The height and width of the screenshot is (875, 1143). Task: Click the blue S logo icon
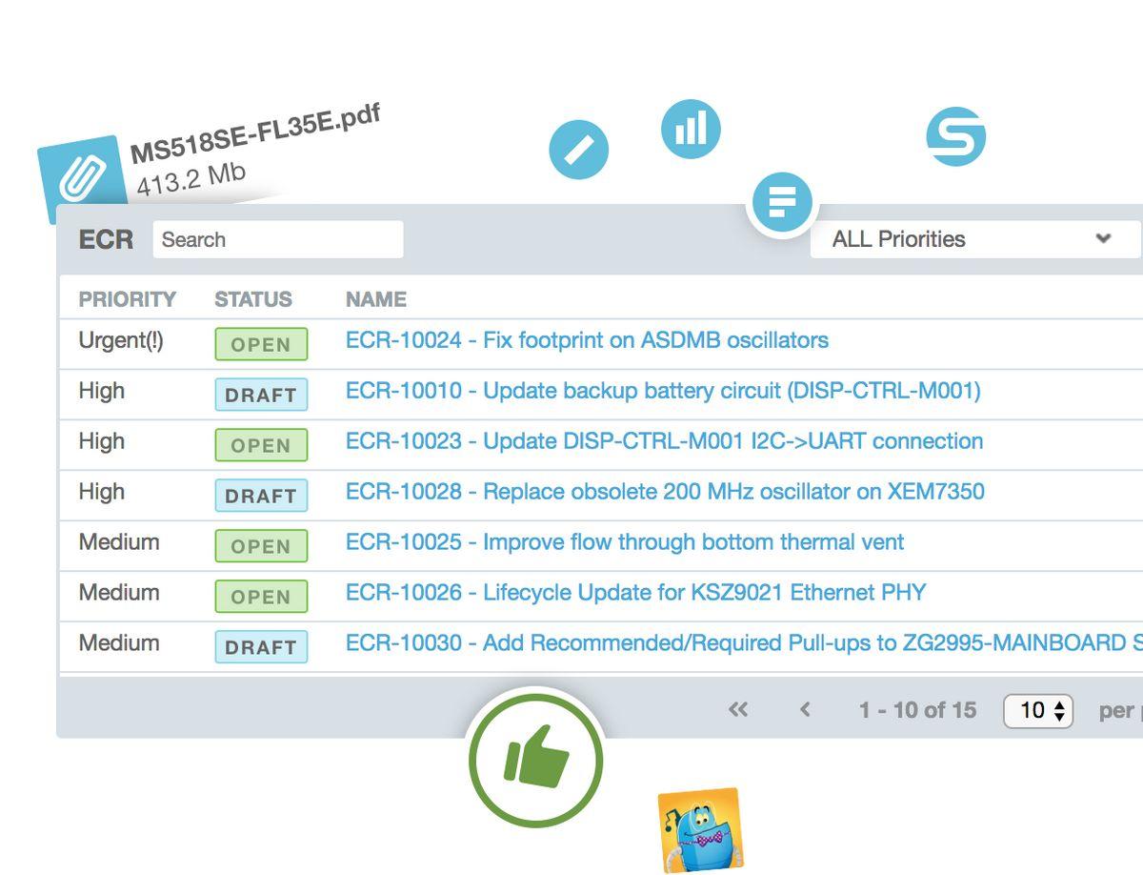pos(955,136)
